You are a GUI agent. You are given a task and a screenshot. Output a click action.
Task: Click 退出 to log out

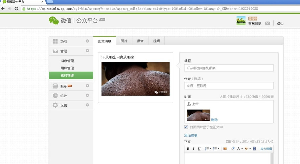click(280, 23)
